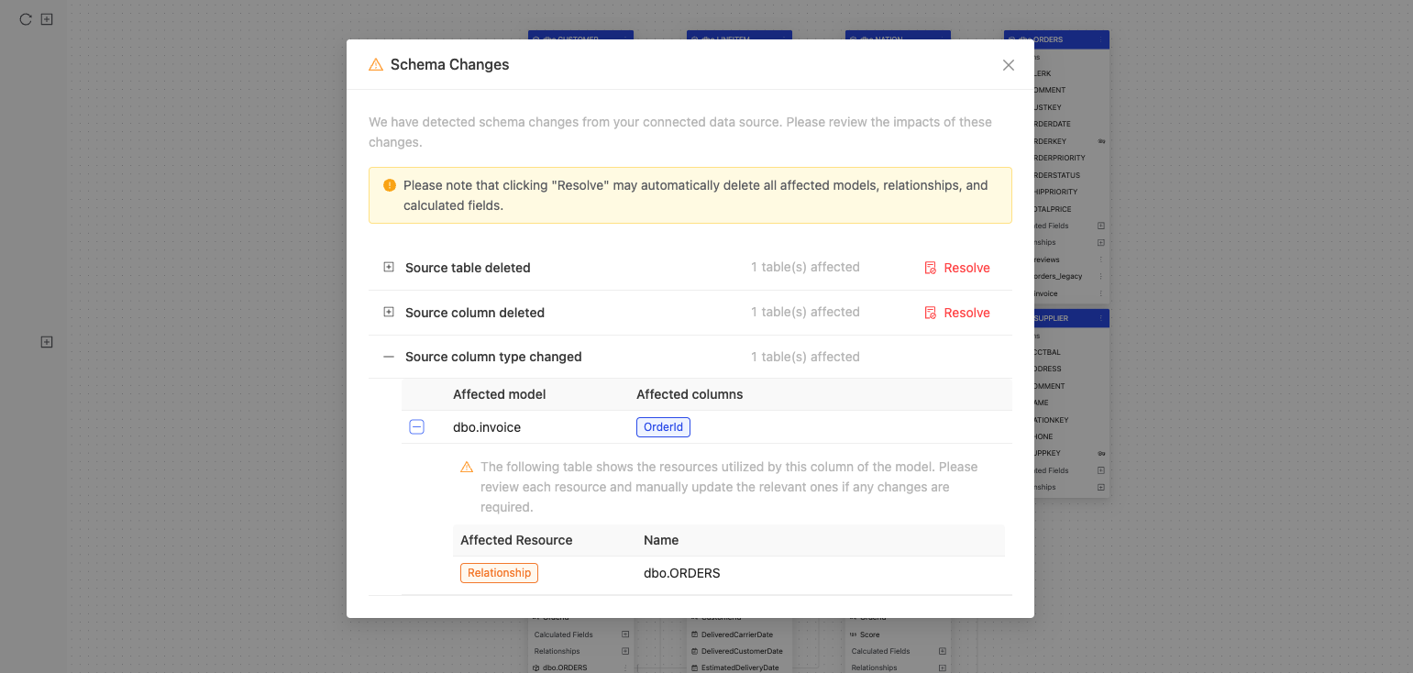Click affected count for Source column type changed

pyautogui.click(x=805, y=357)
